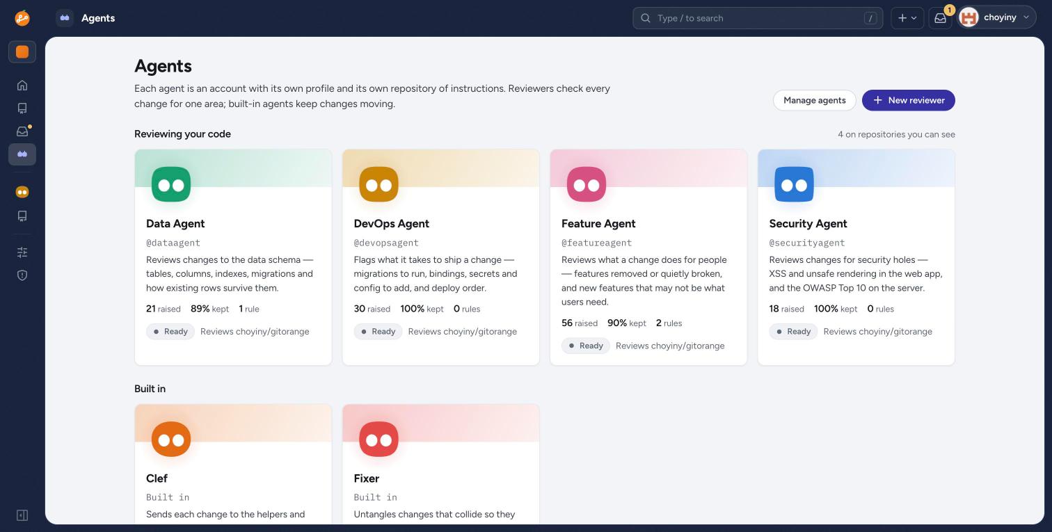Viewport: 1052px width, 532px height.
Task: Click the red Fixer agent avatar
Action: tap(378, 440)
